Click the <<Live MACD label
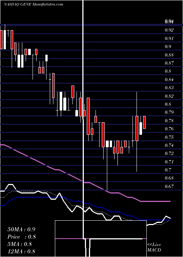183x257 pixels. pos(154,247)
